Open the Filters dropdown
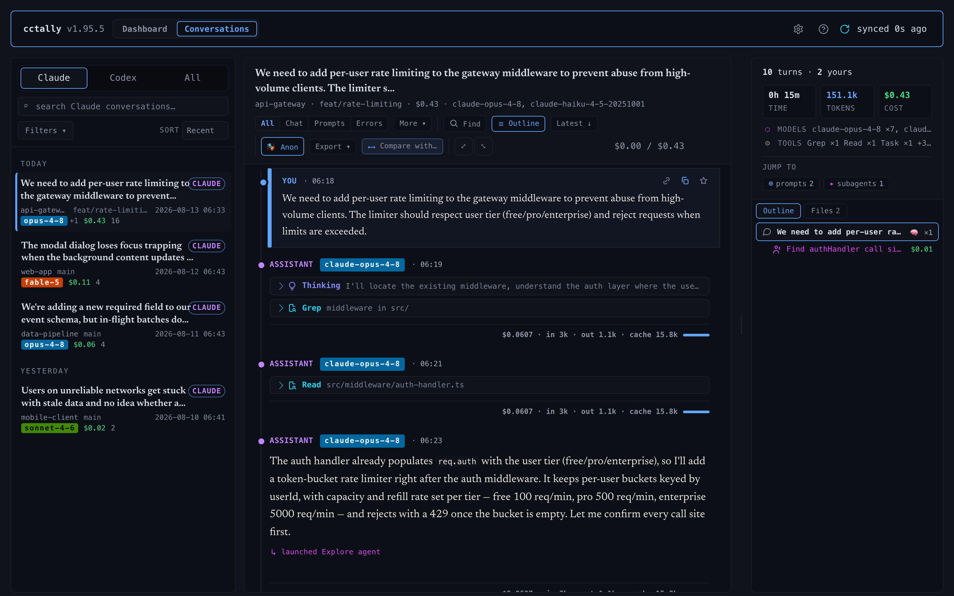The width and height of the screenshot is (954, 596). (45, 130)
